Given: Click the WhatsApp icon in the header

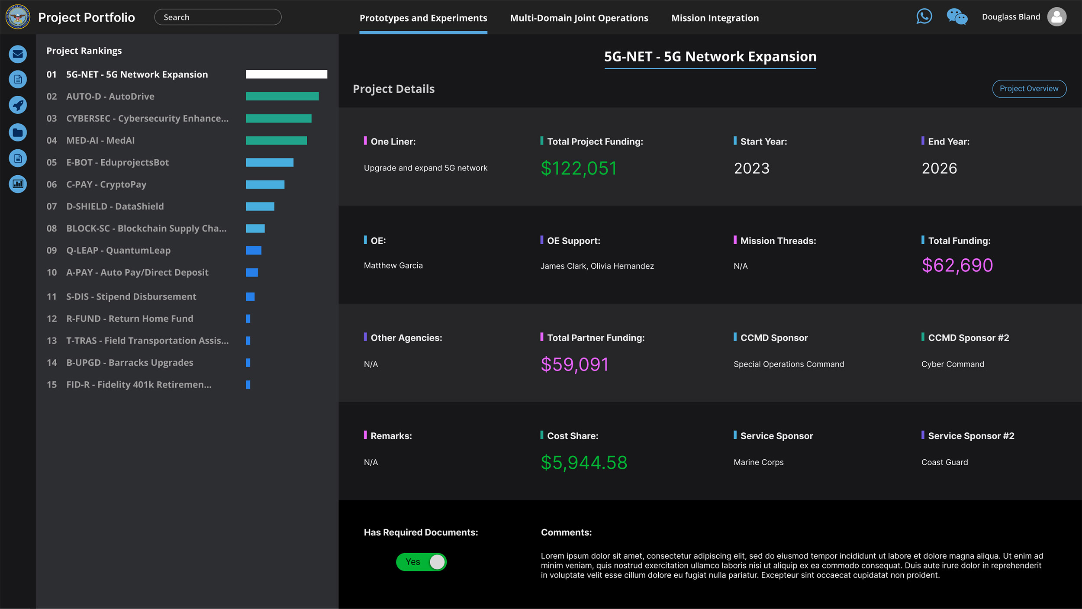Looking at the screenshot, I should click(924, 16).
